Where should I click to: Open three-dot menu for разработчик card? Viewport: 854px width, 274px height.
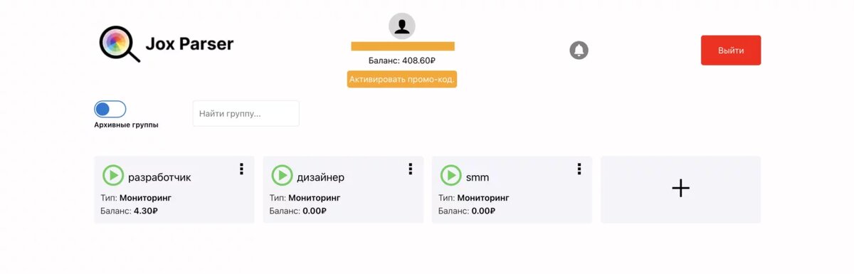tap(241, 169)
